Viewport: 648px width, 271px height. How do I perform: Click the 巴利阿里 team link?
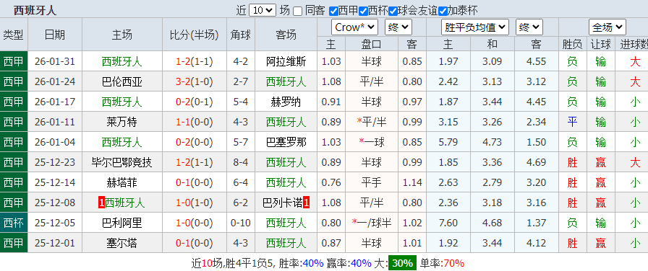tap(122, 223)
